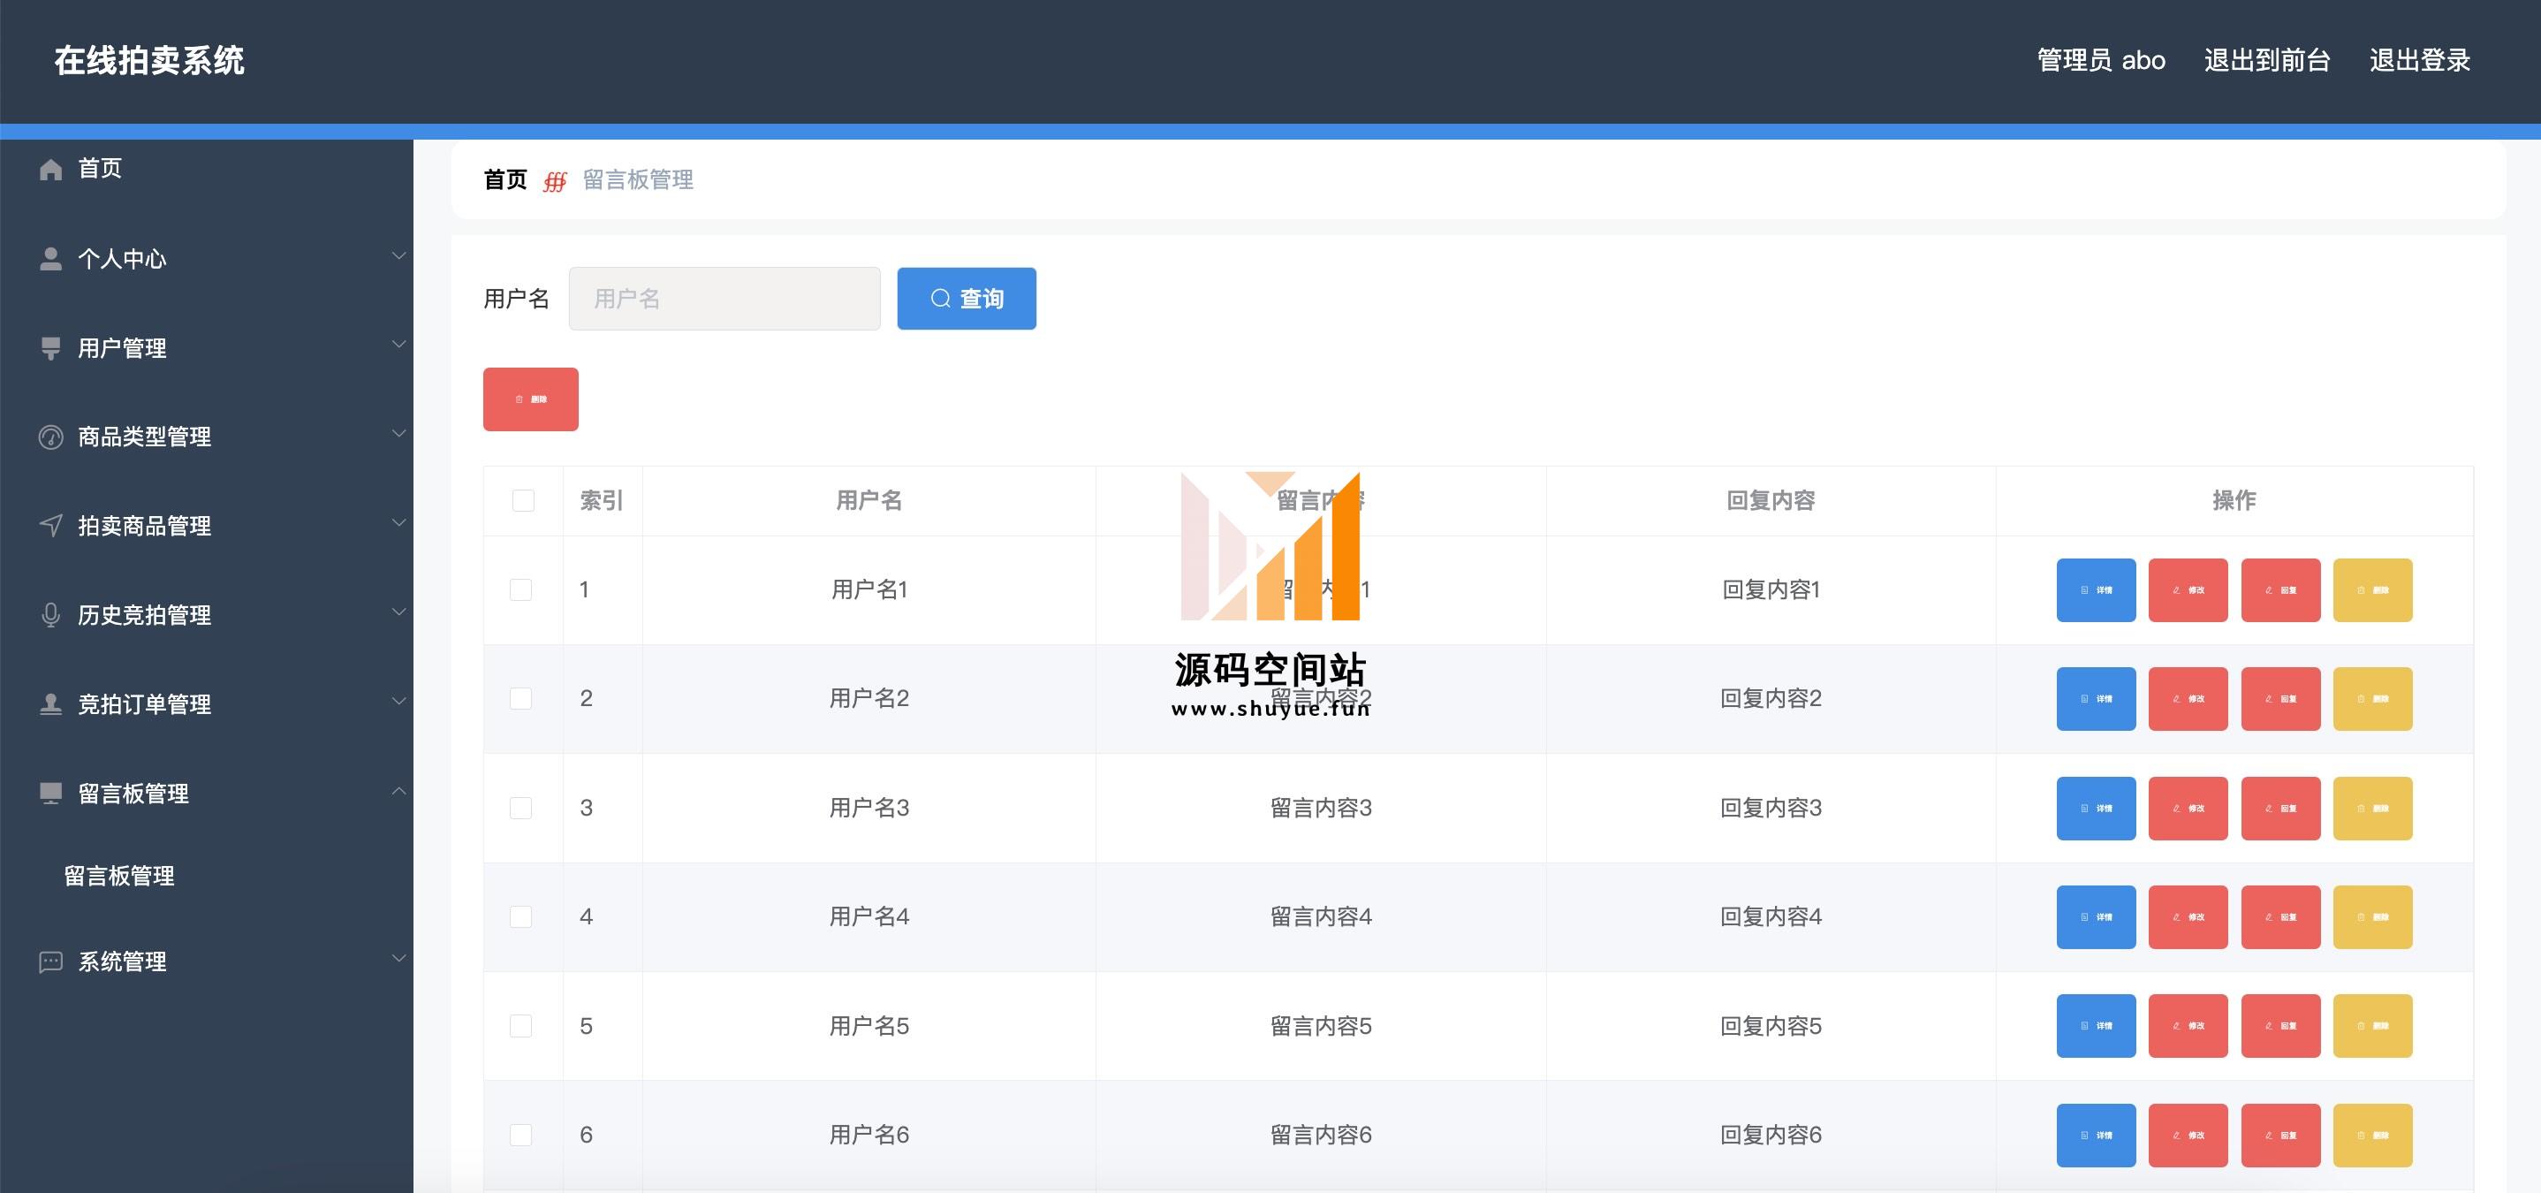Click 修改 in the 用户名2 row
Viewport: 2541px width, 1193px height.
coord(2188,699)
